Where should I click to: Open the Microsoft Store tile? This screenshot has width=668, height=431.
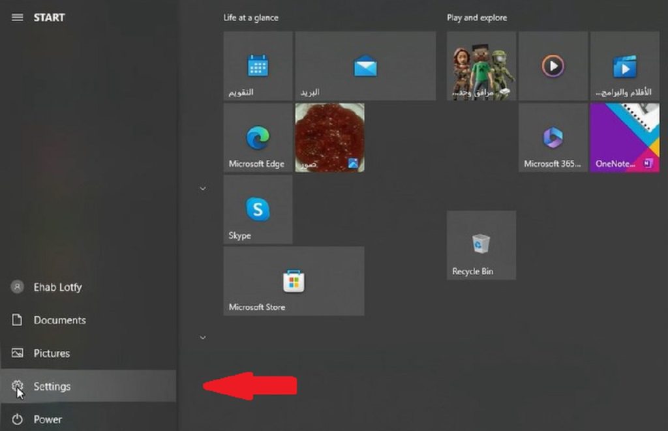coord(294,281)
